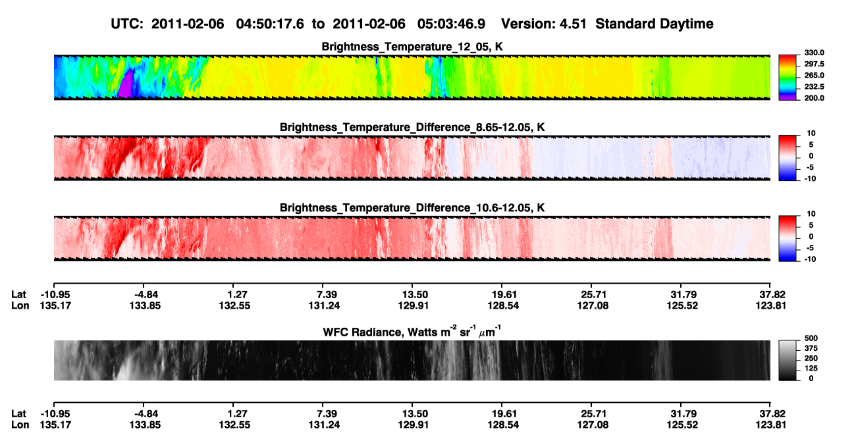856x439 pixels.
Task: Click the purple cold patch in the temperature strip
Action: [x=126, y=86]
